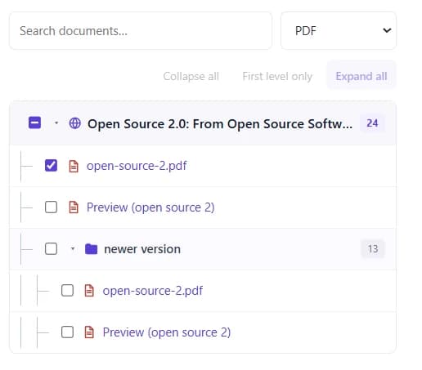Click PDF icon of Preview inside newer version folder

point(89,332)
